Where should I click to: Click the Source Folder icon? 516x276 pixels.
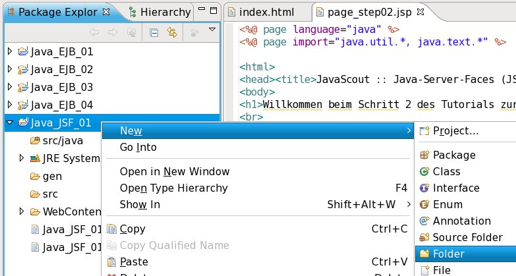pos(424,238)
